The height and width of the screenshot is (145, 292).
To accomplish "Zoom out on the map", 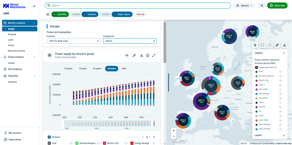I will coord(174,136).
